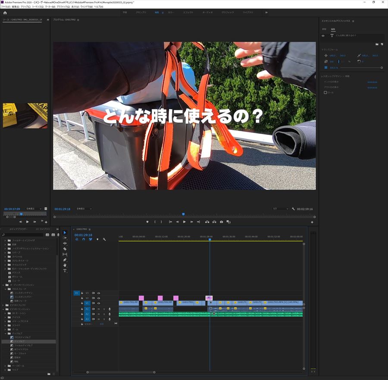Viewport: 388px width, 380px height.
Task: Go to the Home screen icon
Action: [5, 13]
